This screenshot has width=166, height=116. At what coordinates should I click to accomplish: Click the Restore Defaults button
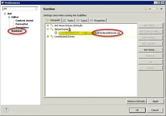pos(136,101)
